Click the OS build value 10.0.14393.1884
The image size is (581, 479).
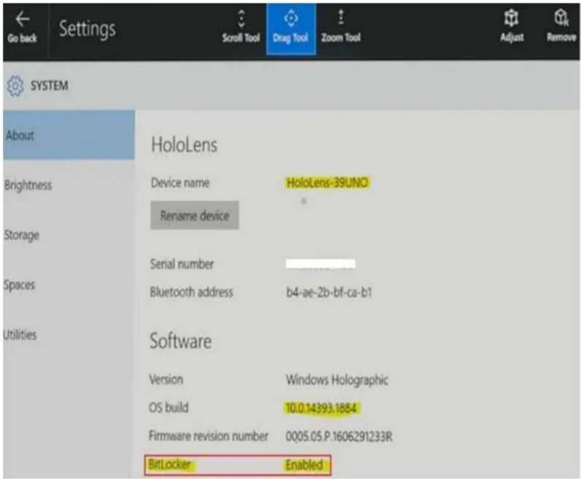321,408
